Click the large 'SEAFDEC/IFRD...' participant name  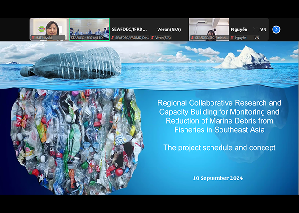coord(130,29)
